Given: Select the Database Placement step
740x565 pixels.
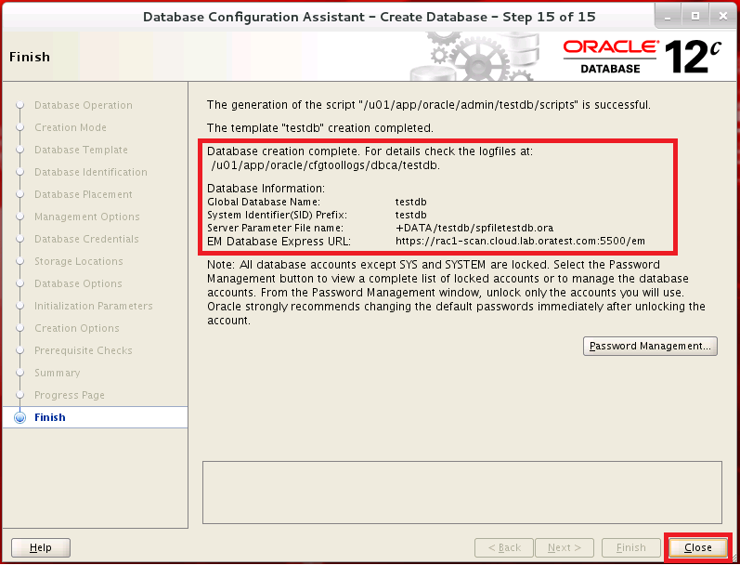Looking at the screenshot, I should 84,194.
